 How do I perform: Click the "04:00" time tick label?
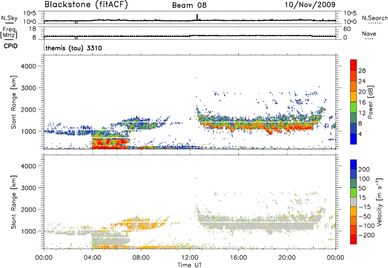92,258
